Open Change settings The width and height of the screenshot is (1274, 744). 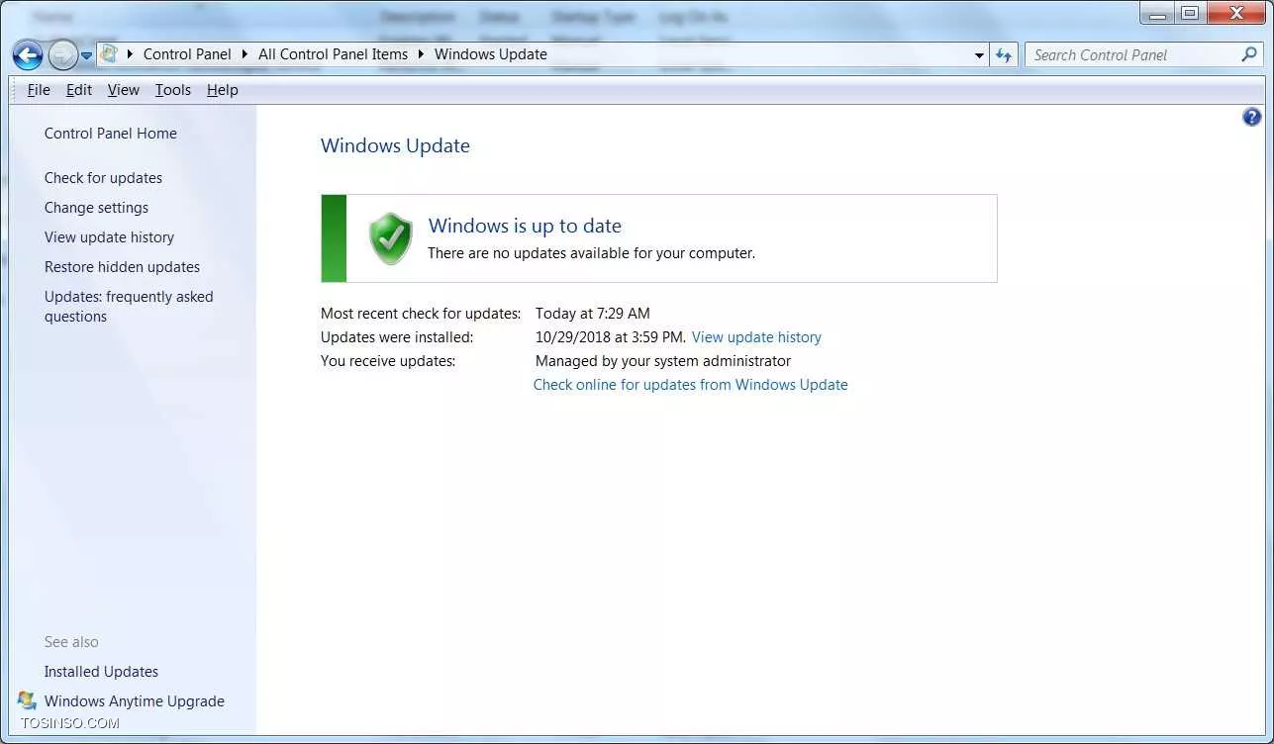[96, 208]
